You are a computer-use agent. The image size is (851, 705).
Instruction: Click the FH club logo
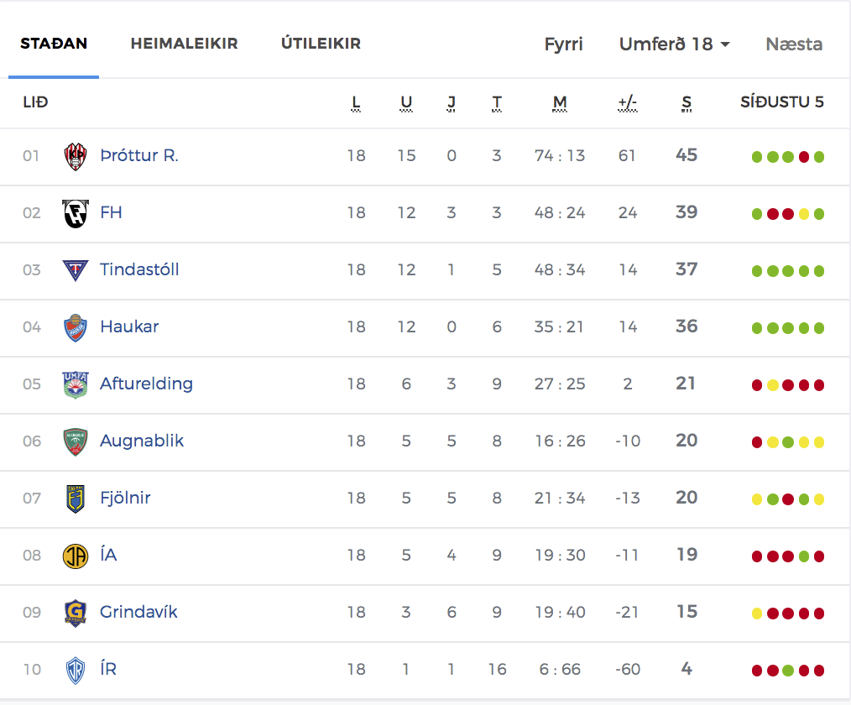pos(76,213)
